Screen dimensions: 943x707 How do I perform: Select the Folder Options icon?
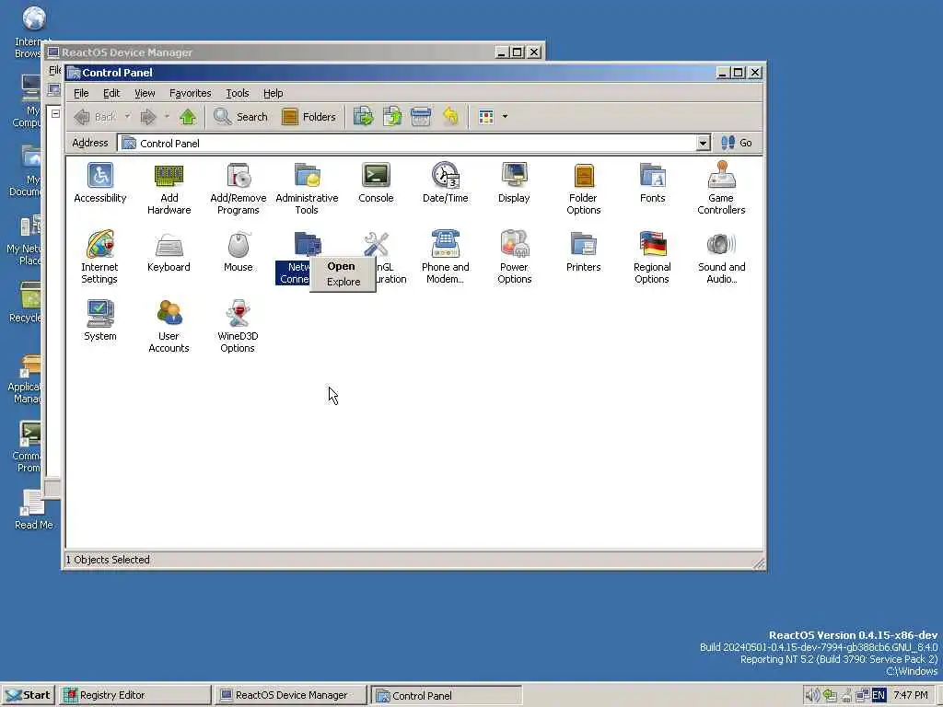pos(583,189)
